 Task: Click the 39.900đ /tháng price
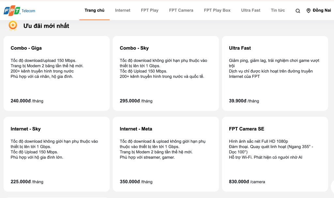tap(244, 101)
